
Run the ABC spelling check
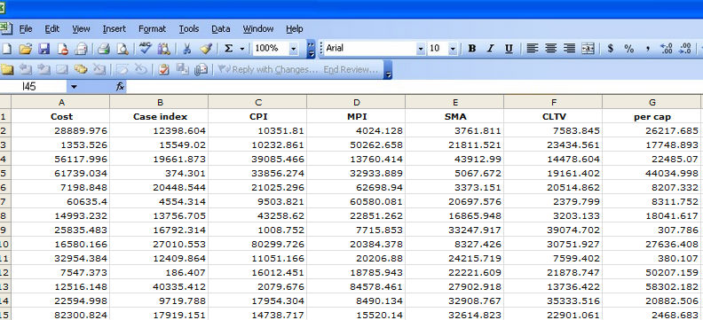point(146,49)
